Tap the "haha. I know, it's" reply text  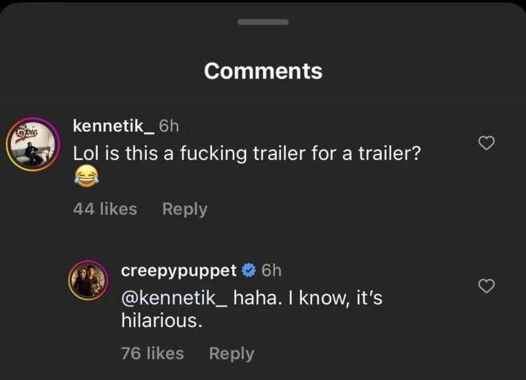click(x=308, y=299)
